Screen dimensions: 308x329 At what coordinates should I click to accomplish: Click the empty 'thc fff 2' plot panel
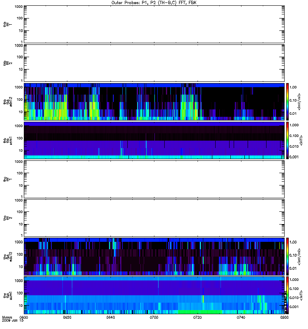154,218
